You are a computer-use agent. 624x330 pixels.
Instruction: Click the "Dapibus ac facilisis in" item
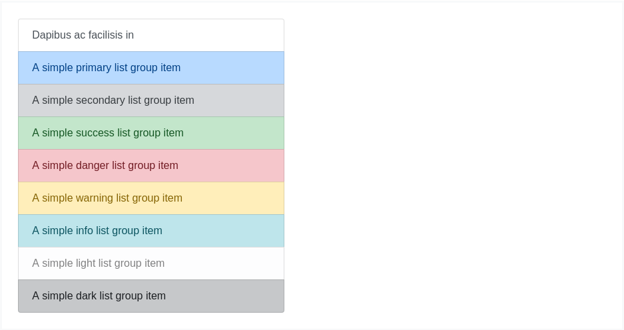pos(83,35)
